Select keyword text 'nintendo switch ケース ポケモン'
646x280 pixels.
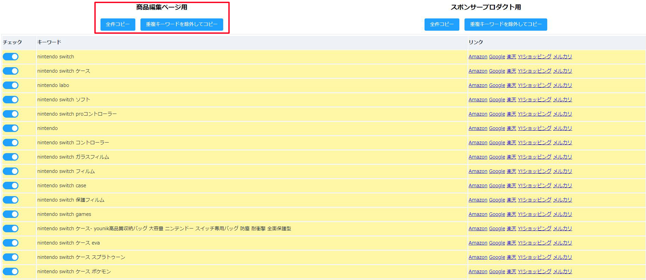[x=74, y=271]
